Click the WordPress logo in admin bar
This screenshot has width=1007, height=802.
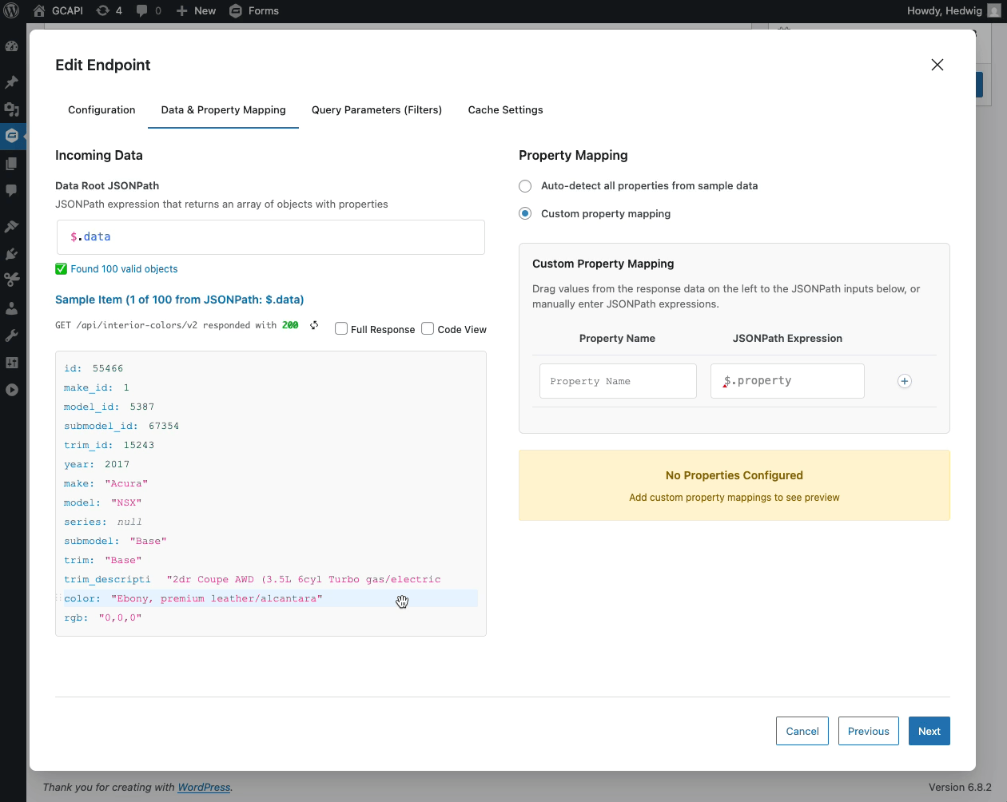12,11
